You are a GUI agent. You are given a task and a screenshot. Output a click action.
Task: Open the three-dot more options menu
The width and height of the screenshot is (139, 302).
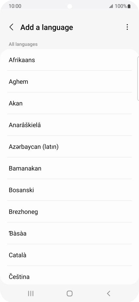(127, 27)
